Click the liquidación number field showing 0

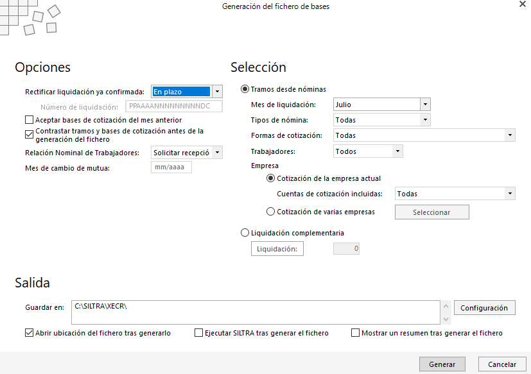(x=346, y=248)
